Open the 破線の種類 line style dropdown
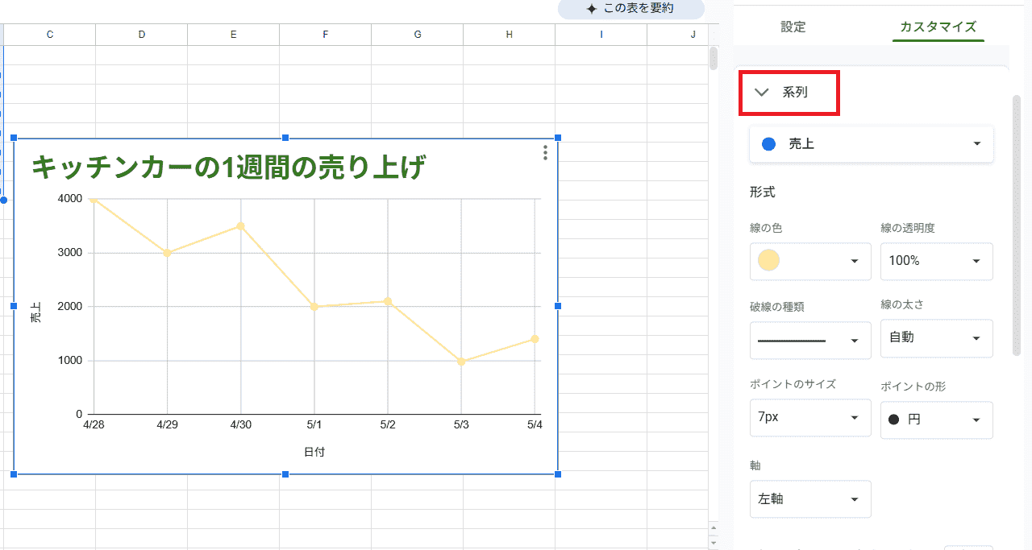This screenshot has width=1032, height=550. [809, 341]
